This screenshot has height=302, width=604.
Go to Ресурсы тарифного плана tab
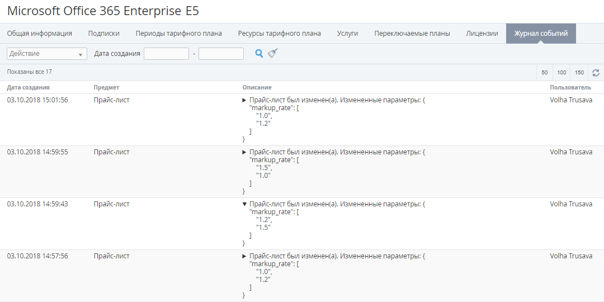pos(279,34)
